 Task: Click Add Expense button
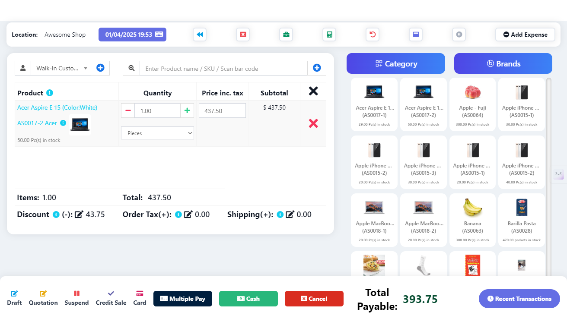525,35
